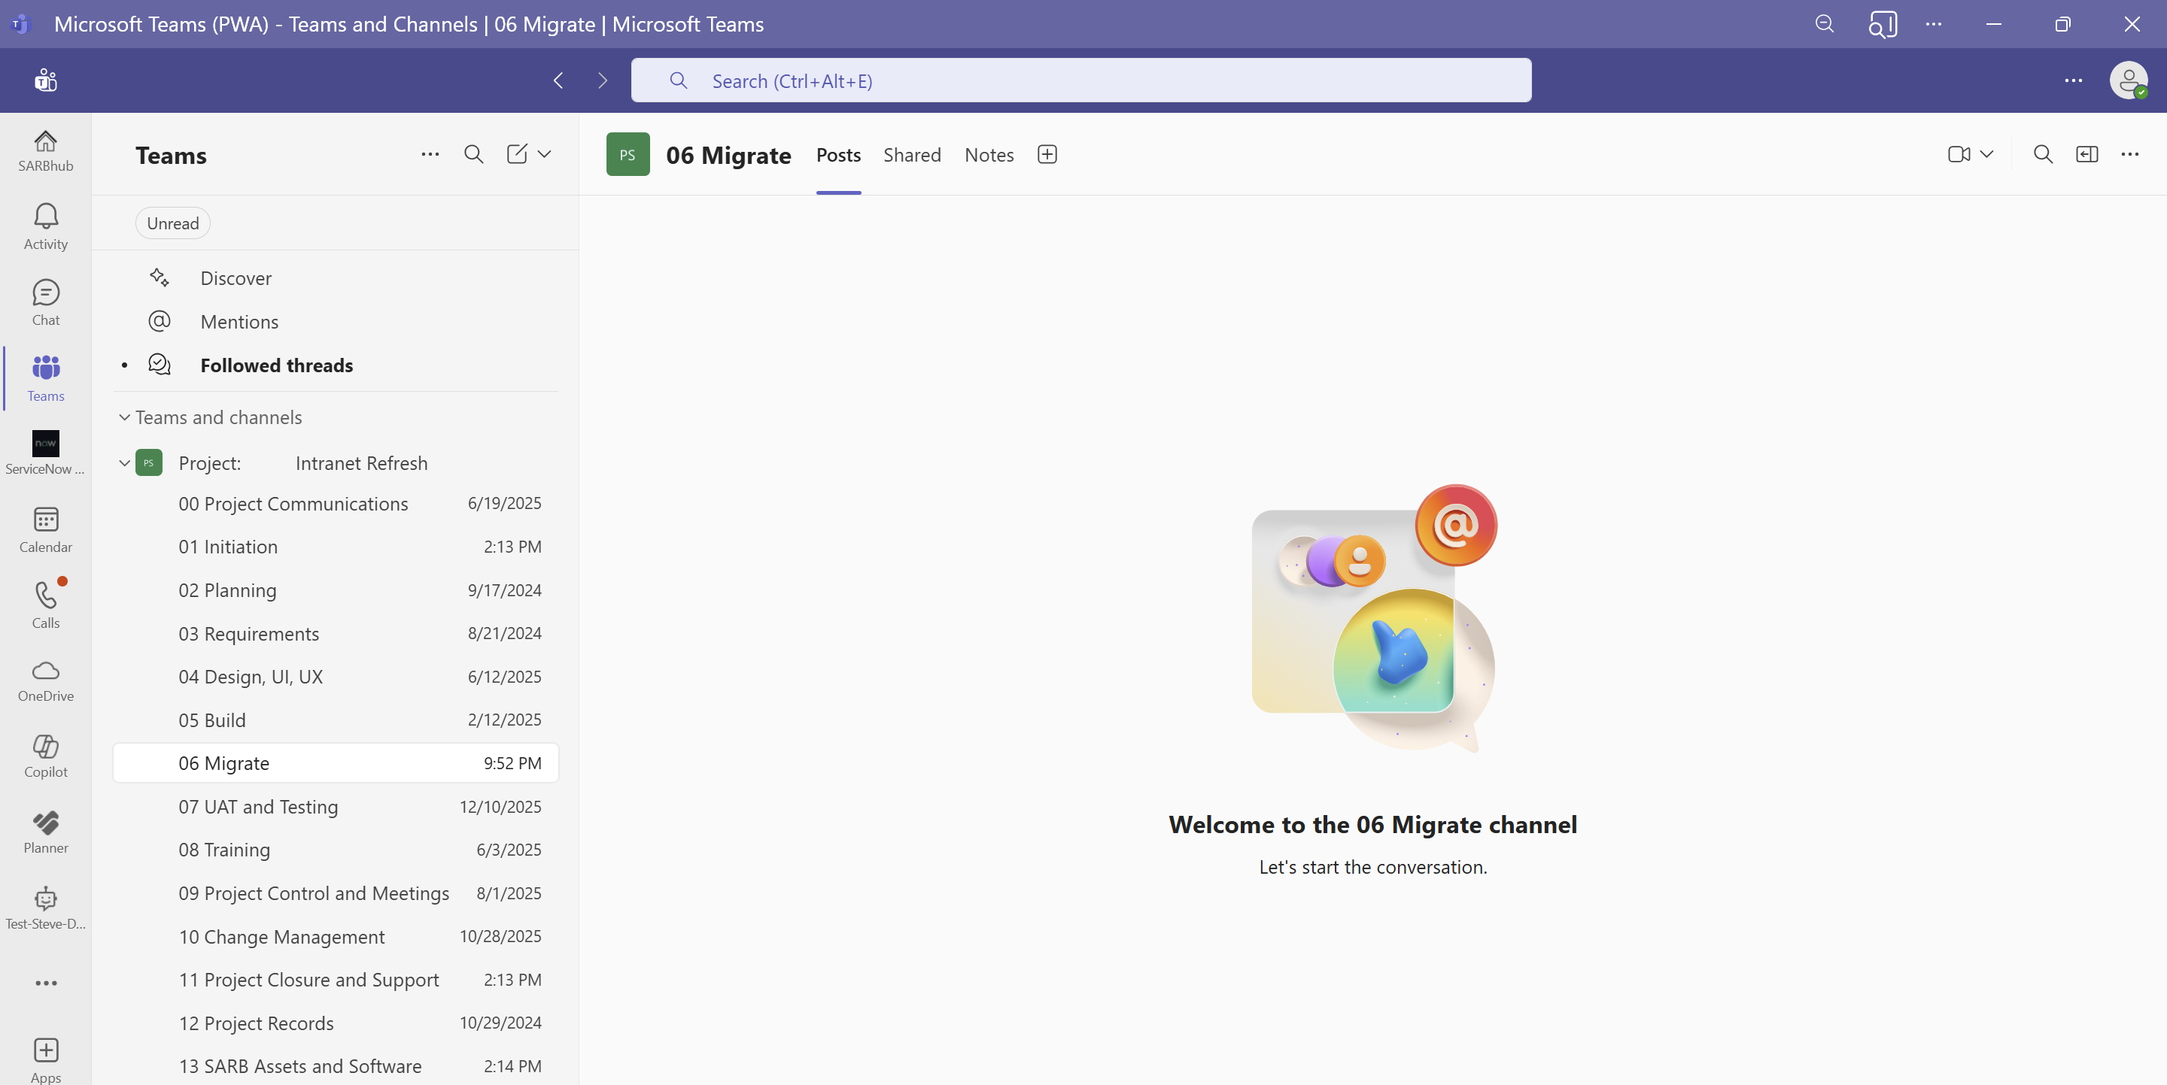Image resolution: width=2167 pixels, height=1085 pixels.
Task: Collapse the Project Intranet Refresh team
Action: click(124, 463)
